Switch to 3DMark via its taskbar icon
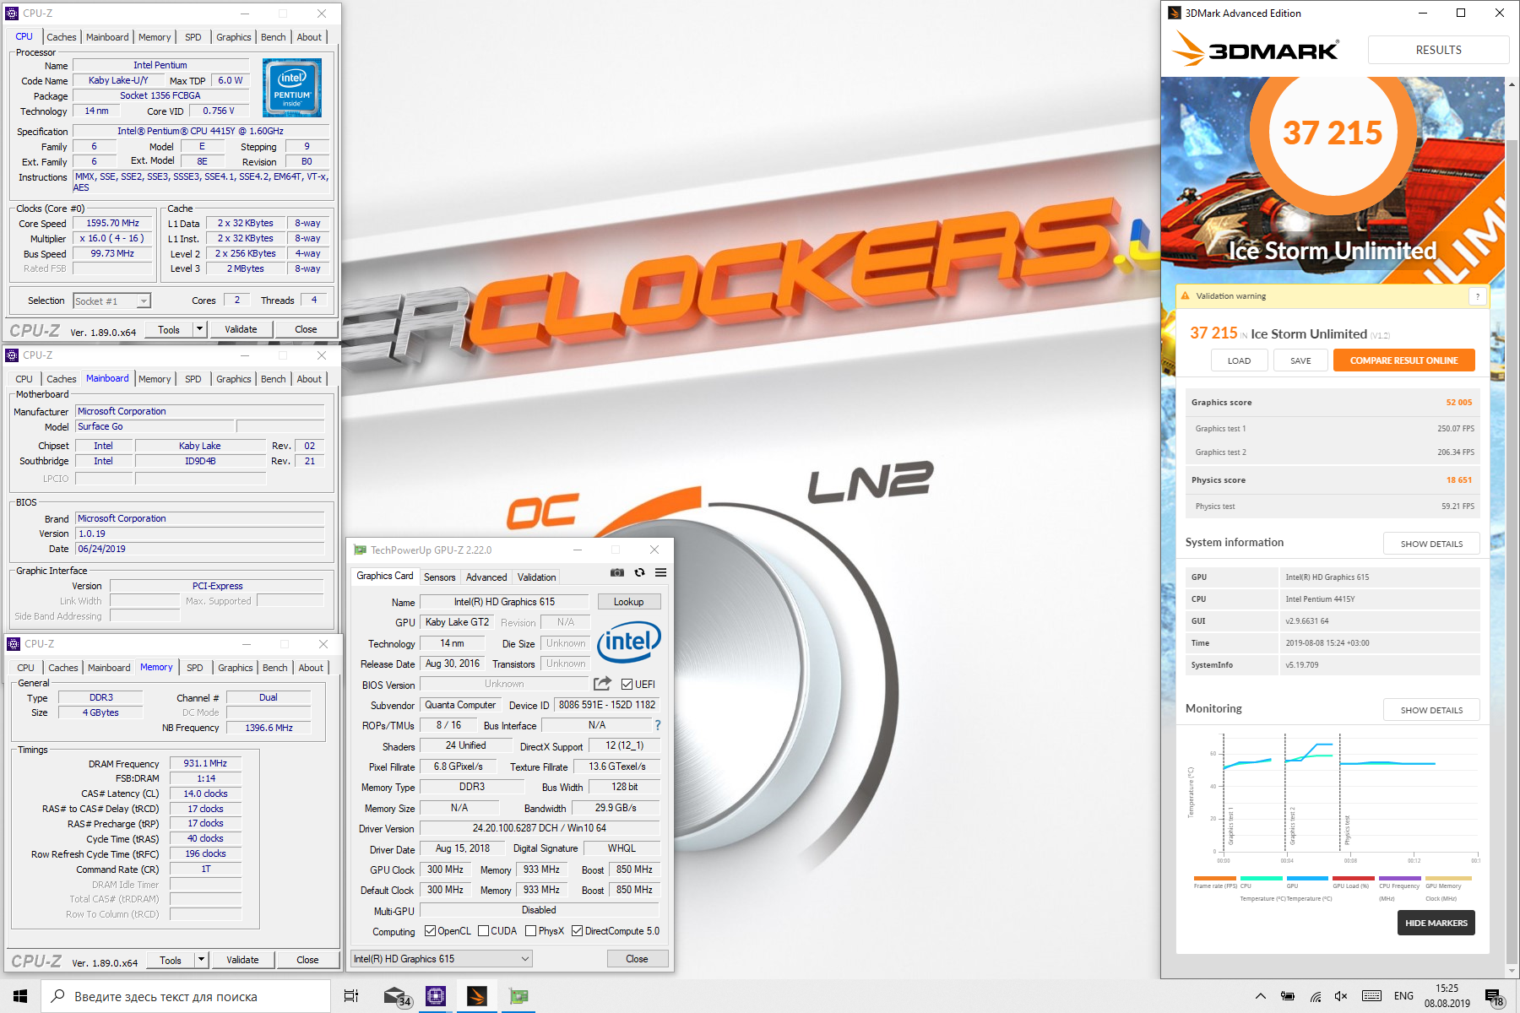The height and width of the screenshot is (1013, 1520). [x=477, y=996]
